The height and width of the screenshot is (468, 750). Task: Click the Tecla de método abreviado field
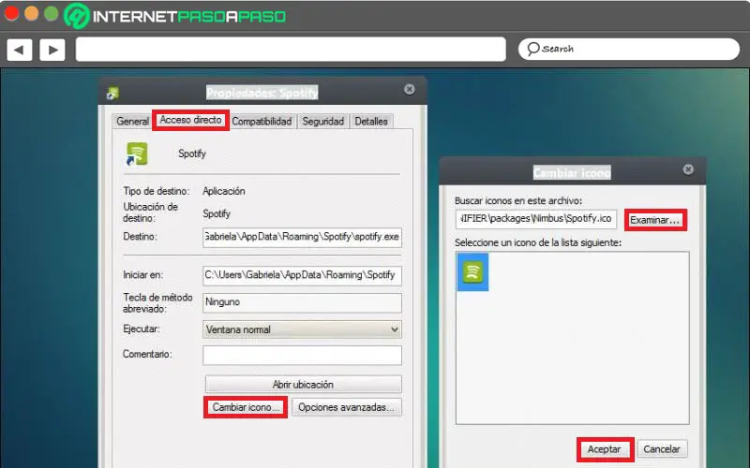302,302
